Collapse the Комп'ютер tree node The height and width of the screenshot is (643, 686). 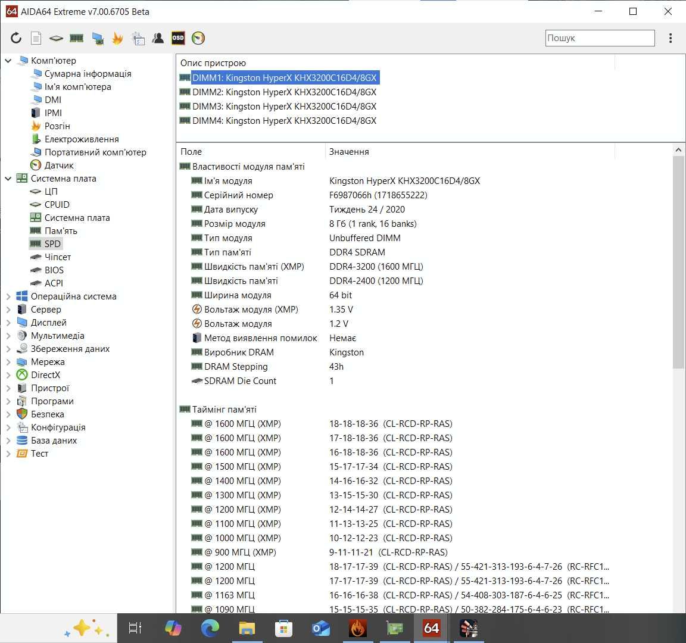point(8,60)
